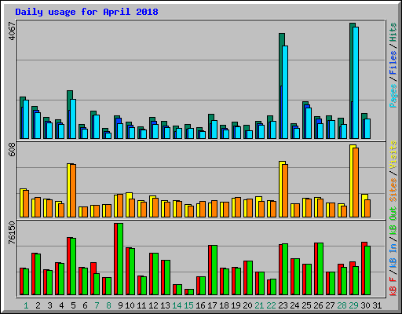Click the 'Visits' legend label

pyautogui.click(x=393, y=155)
